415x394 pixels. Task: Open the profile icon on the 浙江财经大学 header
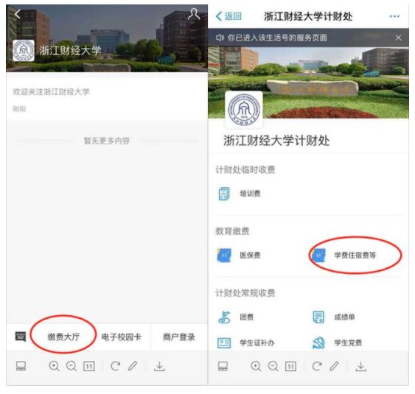(x=193, y=14)
